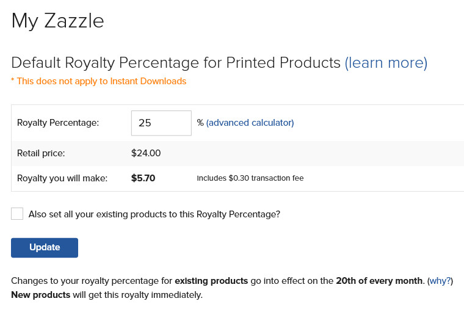Enable 'Also set all existing products' checkbox
Image resolution: width=464 pixels, height=315 pixels.
click(17, 214)
